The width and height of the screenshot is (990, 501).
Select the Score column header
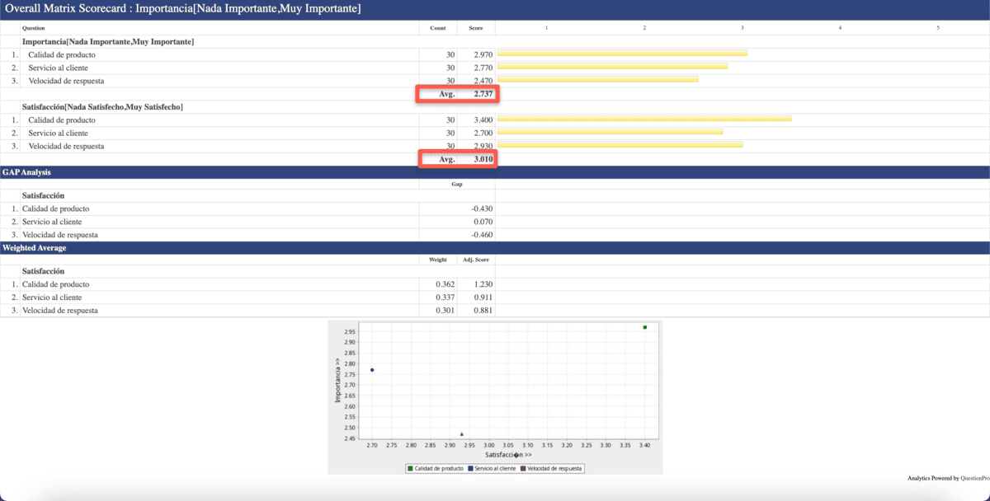click(x=476, y=28)
